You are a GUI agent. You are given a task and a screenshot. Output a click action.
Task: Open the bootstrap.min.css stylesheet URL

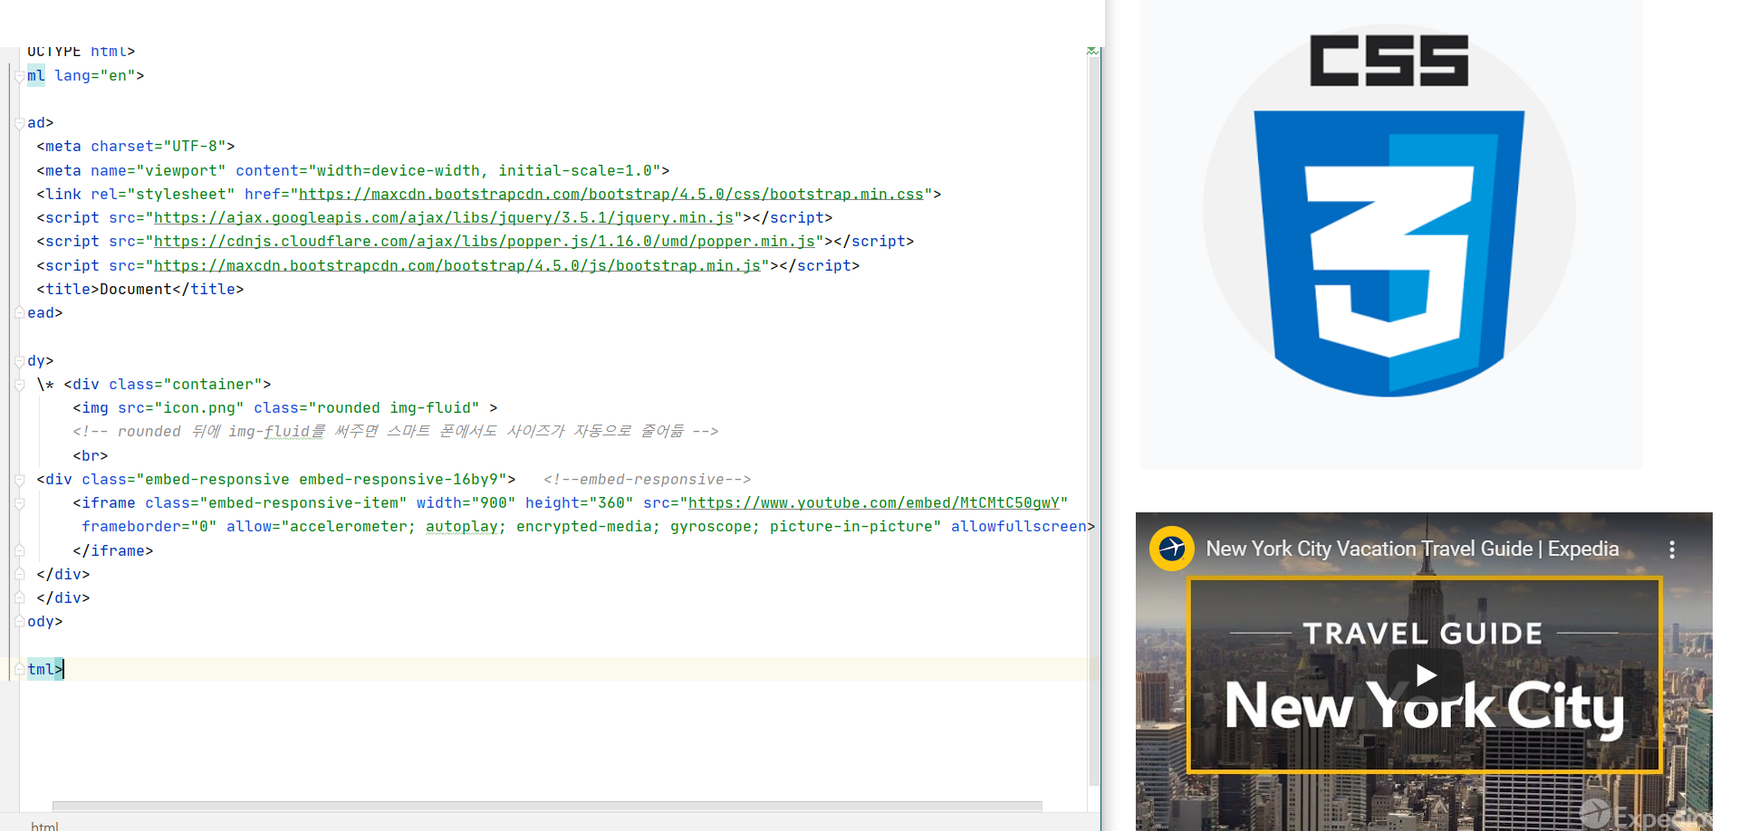[611, 195]
